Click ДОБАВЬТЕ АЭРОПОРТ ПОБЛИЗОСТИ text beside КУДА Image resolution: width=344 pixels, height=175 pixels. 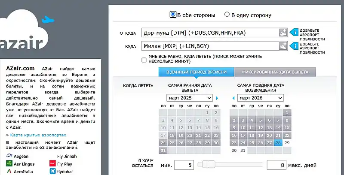click(312, 48)
